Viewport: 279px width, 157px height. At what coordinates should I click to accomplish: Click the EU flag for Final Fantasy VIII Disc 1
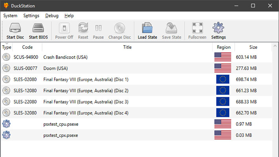pos(223,79)
